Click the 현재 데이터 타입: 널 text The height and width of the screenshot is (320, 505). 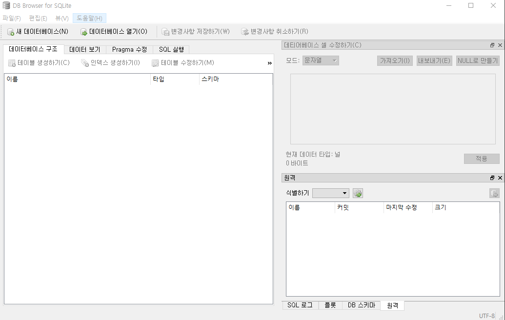click(x=313, y=155)
